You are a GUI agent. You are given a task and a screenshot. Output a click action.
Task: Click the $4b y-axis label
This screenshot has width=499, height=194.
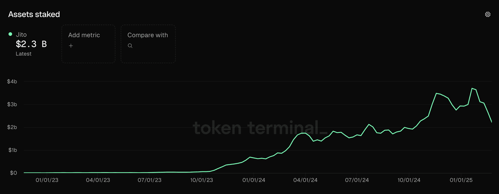(x=12, y=81)
